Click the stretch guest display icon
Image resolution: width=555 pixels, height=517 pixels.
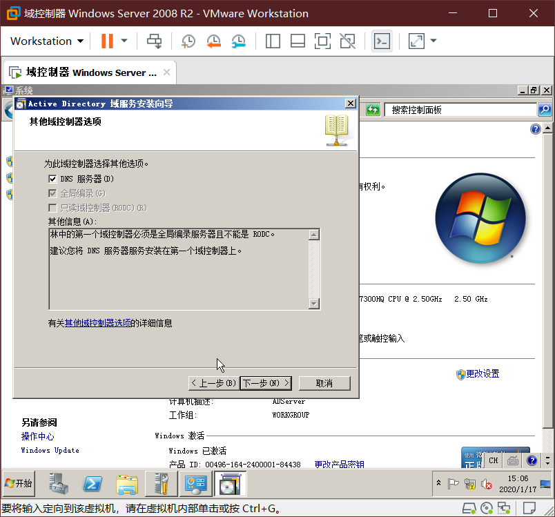pyautogui.click(x=416, y=41)
